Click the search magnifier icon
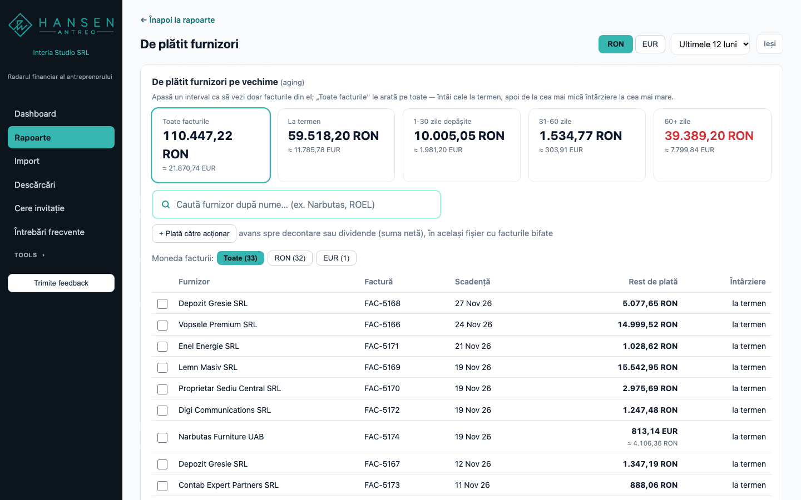The height and width of the screenshot is (500, 801). click(x=166, y=204)
